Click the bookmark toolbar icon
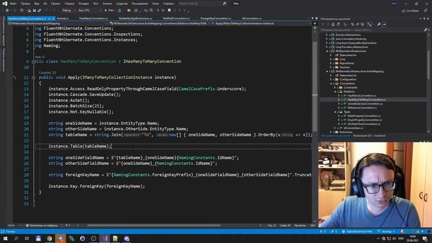Viewport: 432px width, 243px height. [169, 11]
